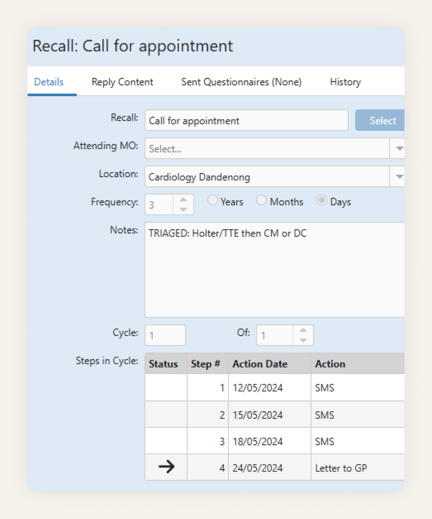Increase the Of value with up arrow

point(303,330)
